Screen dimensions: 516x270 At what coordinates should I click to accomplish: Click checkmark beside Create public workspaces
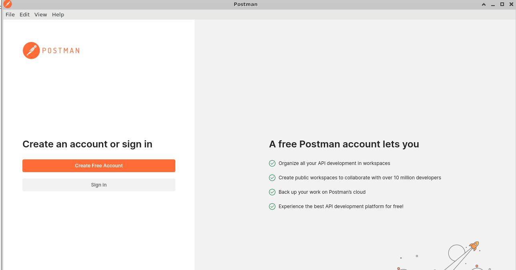(272, 178)
